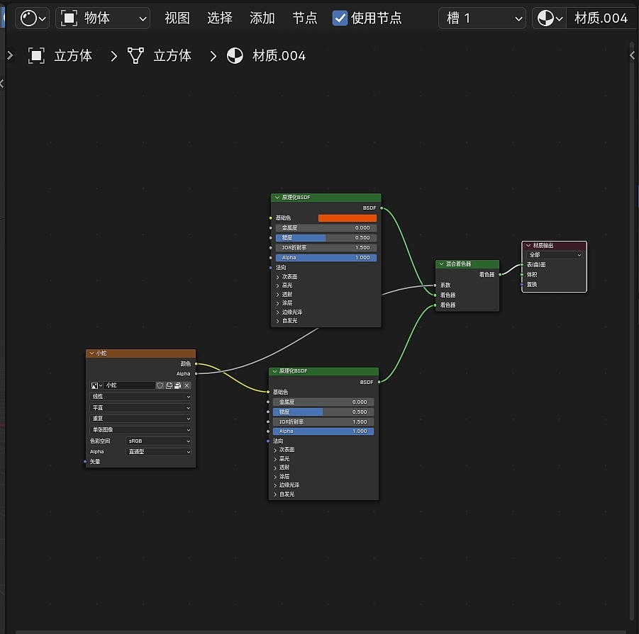The image size is (639, 634).
Task: Click the open image folder icon in 小蛇 node
Action: click(178, 385)
